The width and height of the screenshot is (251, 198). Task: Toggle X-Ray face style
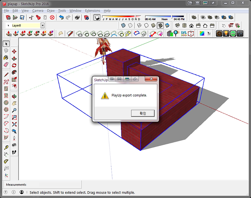click(x=123, y=25)
